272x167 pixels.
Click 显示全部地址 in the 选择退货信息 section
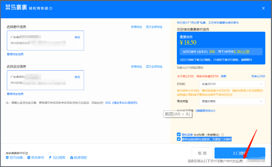coord(154,66)
